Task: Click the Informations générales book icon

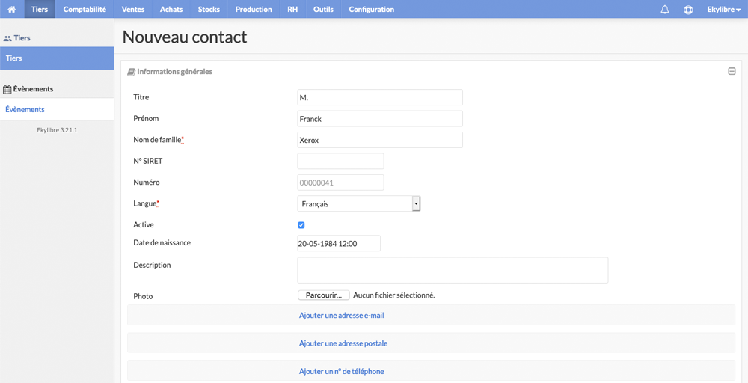Action: (131, 72)
